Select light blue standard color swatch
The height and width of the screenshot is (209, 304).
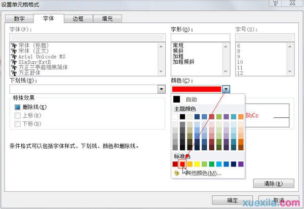[x=219, y=164]
